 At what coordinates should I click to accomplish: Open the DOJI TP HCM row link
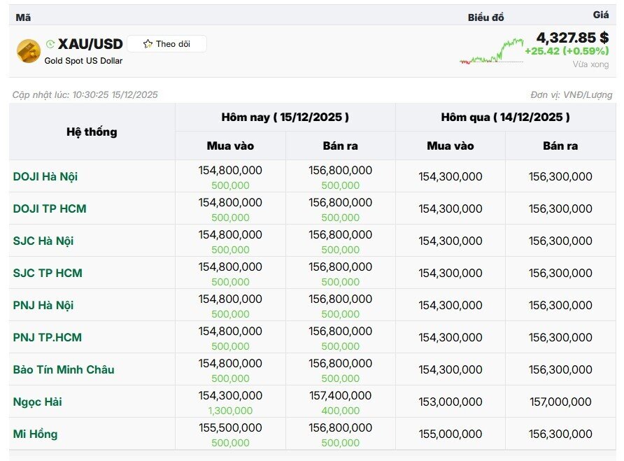tap(50, 208)
